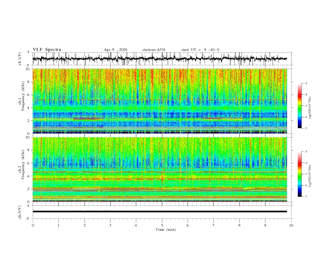
Task: Click the ch.1 colorbar "-3" tick label
Action: click(x=306, y=83)
